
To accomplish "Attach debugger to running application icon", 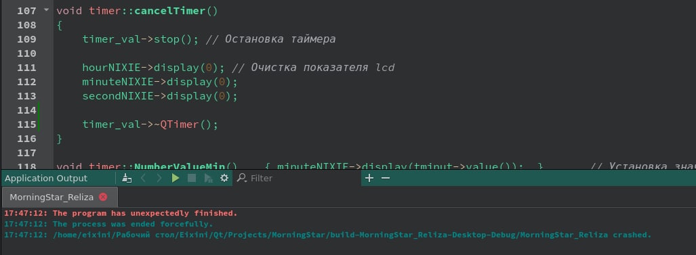I will click(x=208, y=179).
